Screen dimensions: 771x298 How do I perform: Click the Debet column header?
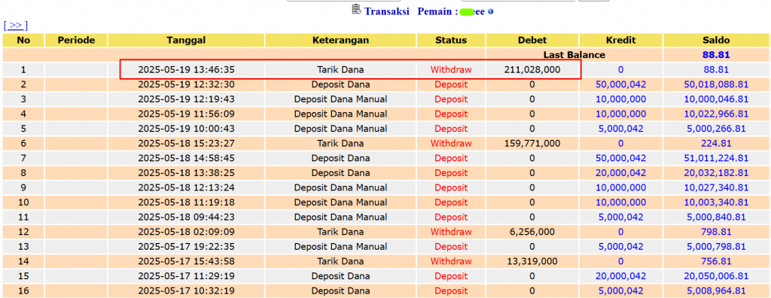click(532, 41)
